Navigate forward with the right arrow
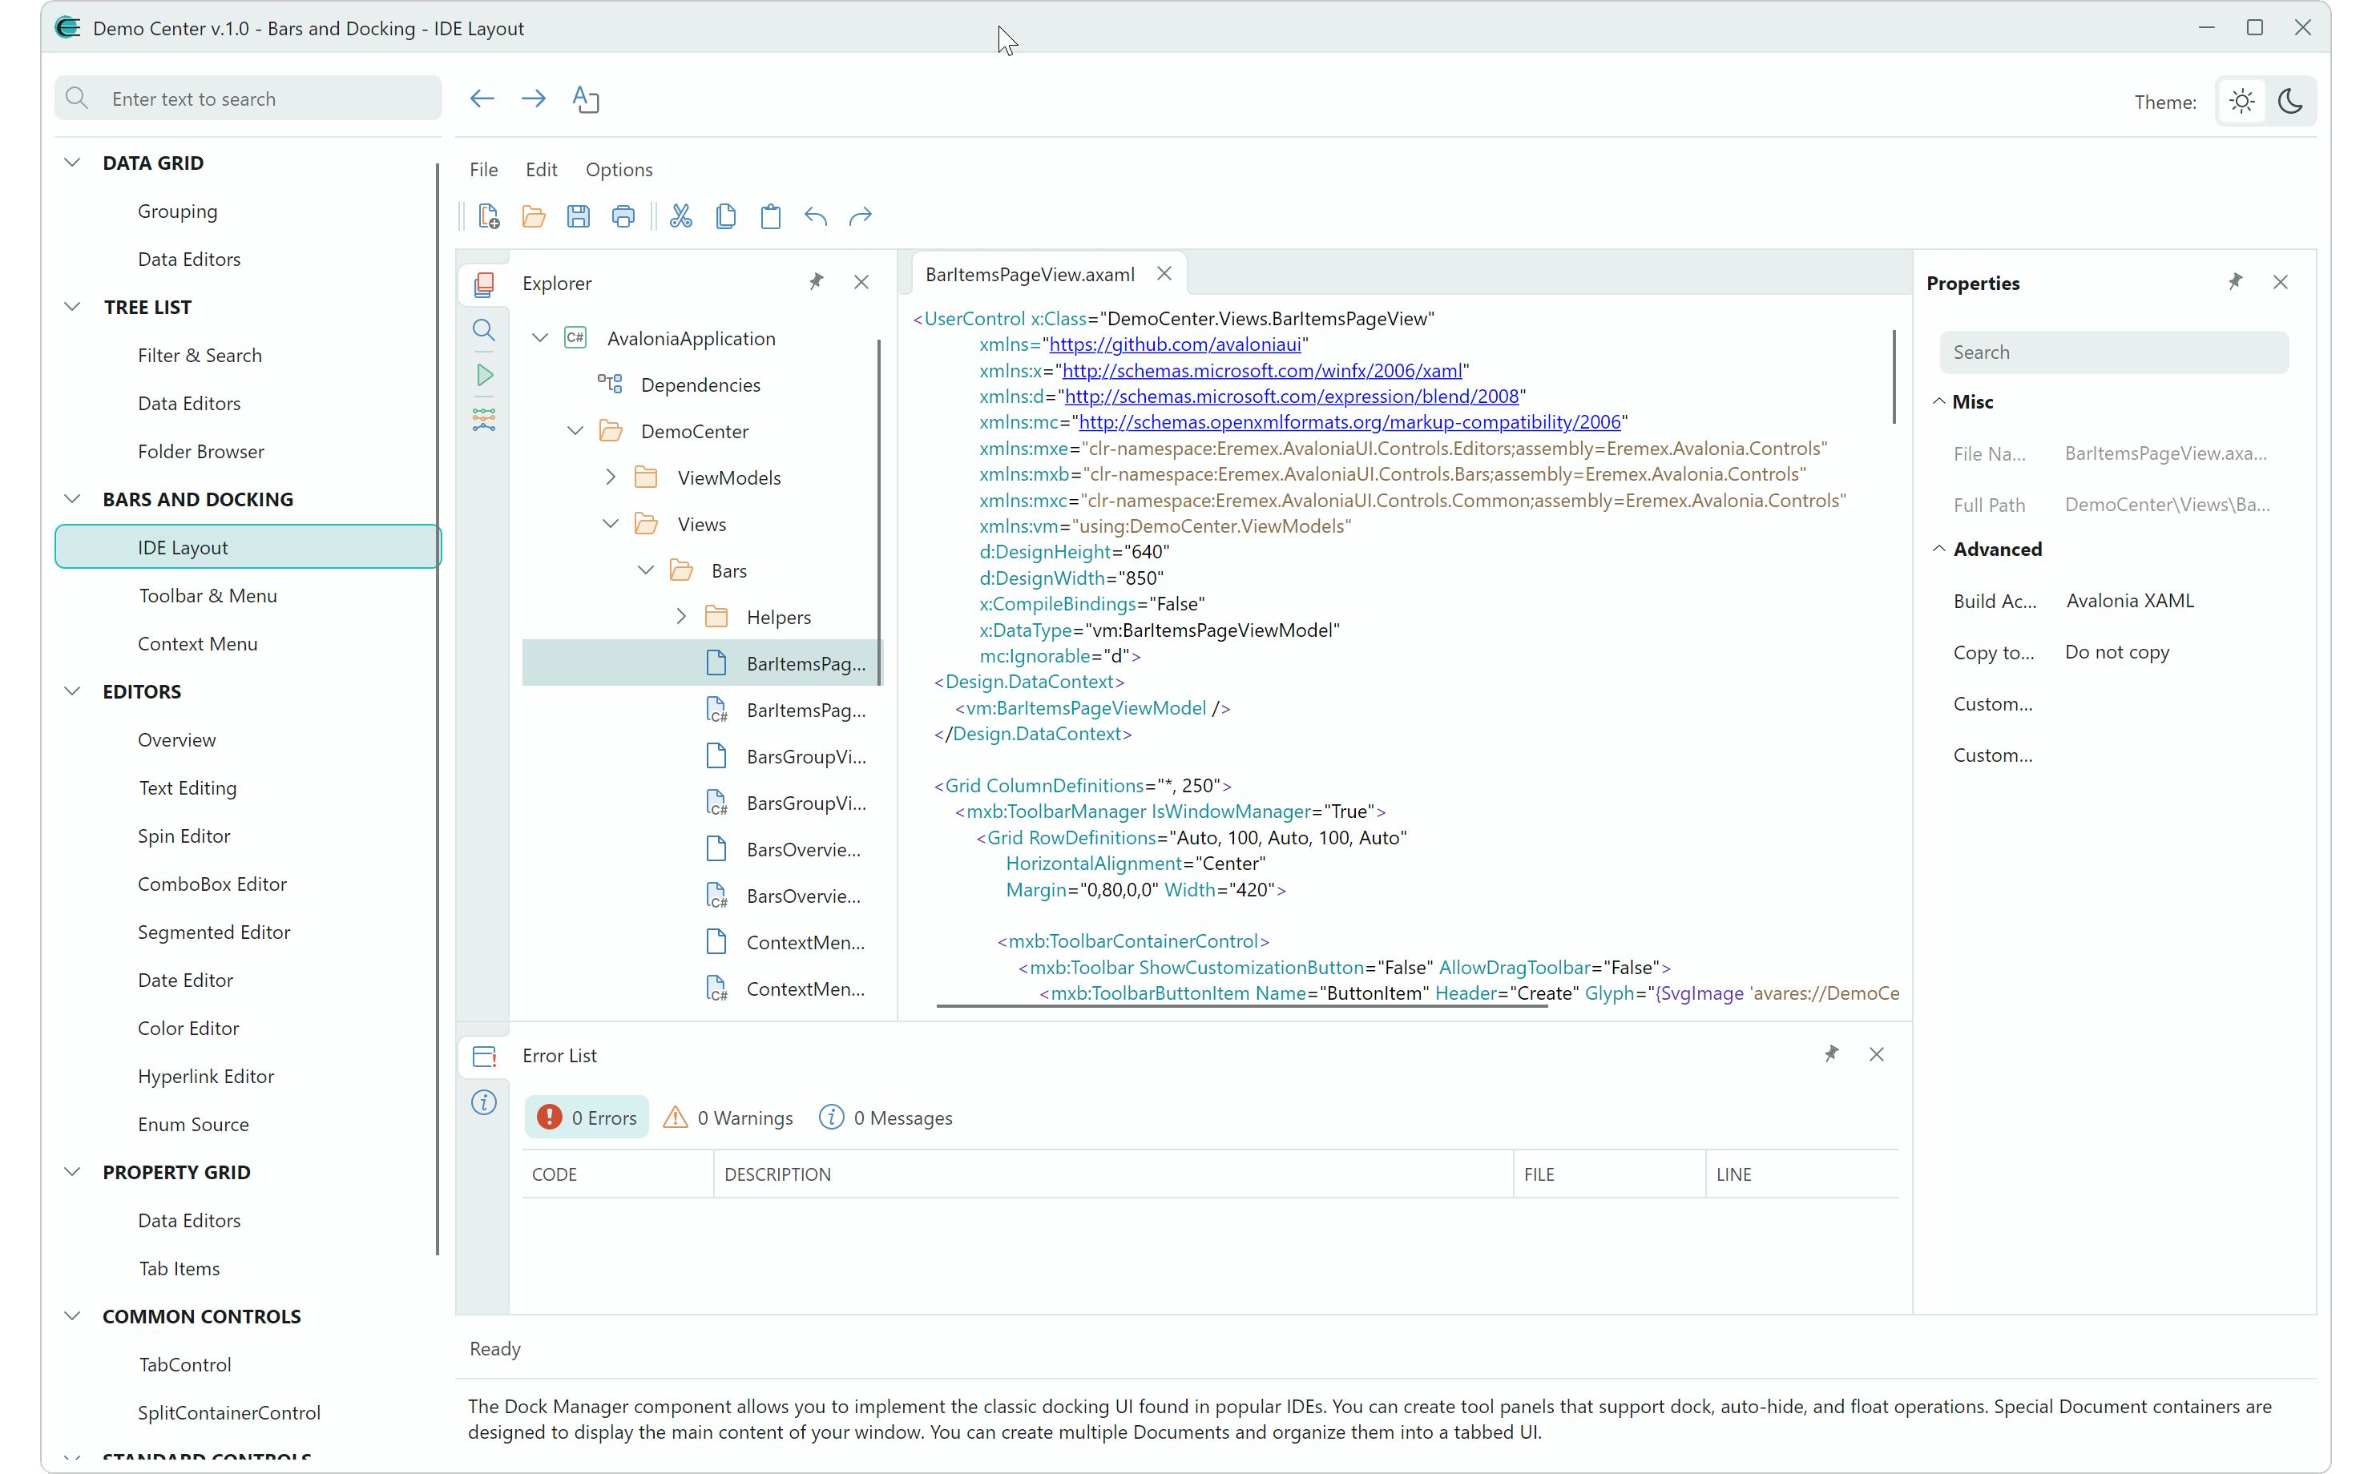Image resolution: width=2372 pixels, height=1474 pixels. pyautogui.click(x=533, y=99)
